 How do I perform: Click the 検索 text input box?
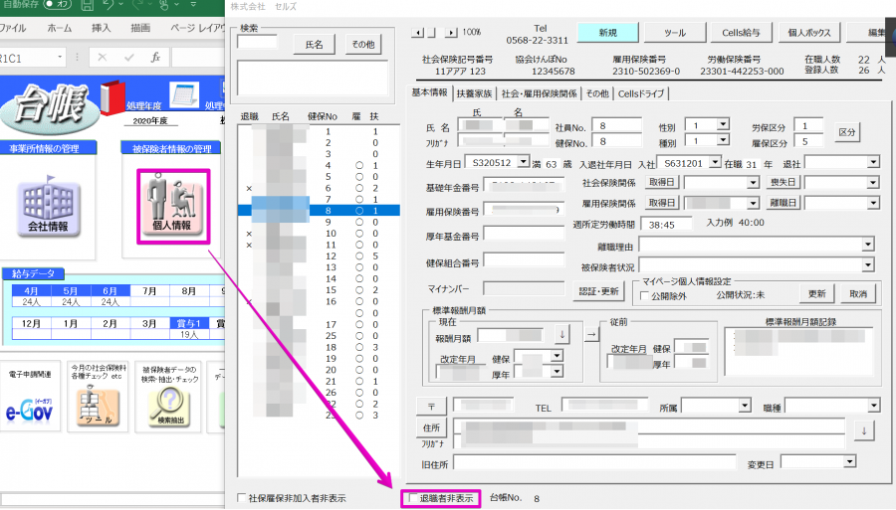(x=257, y=42)
